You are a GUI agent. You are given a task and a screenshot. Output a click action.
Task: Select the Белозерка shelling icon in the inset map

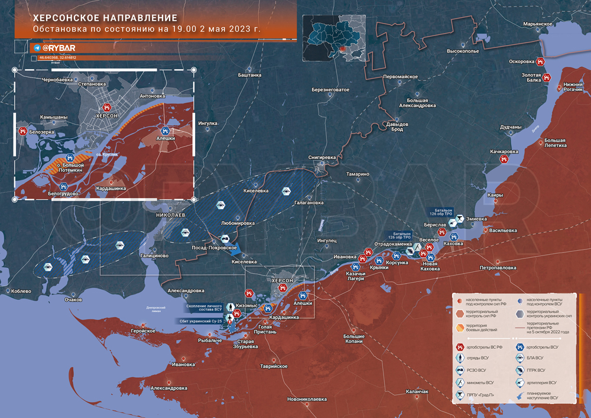coord(23,131)
